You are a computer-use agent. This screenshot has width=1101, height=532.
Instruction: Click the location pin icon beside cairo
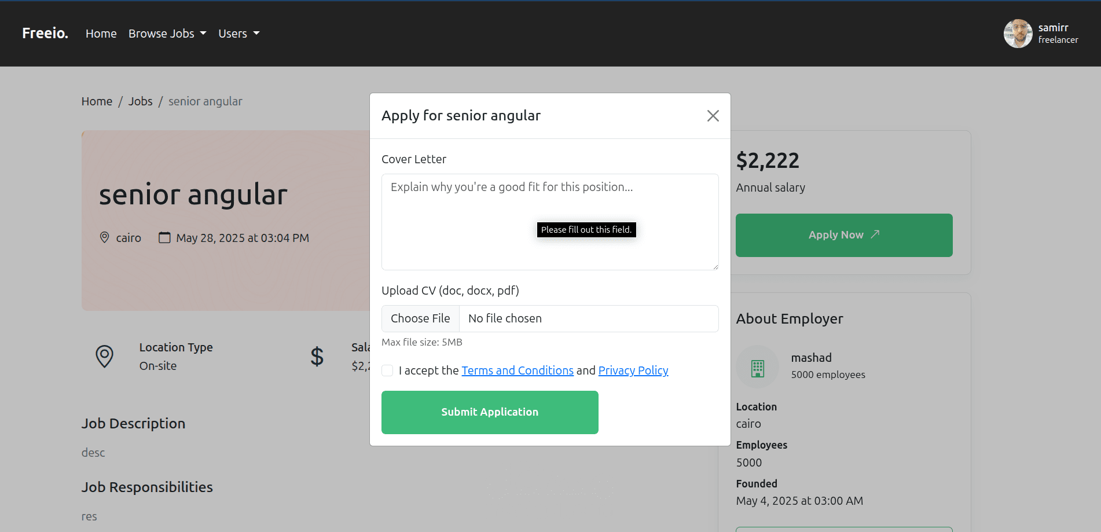point(105,237)
